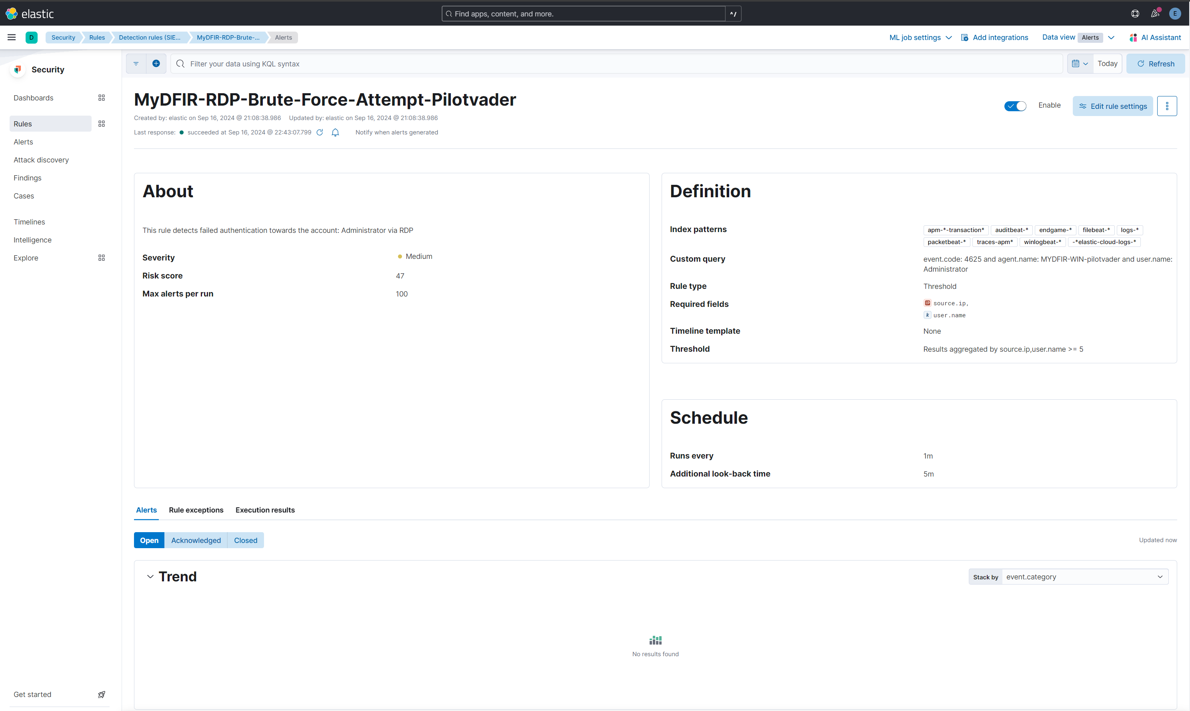This screenshot has height=711, width=1190.
Task: Open the rule's vertical three-dot actions menu
Action: pyautogui.click(x=1167, y=105)
